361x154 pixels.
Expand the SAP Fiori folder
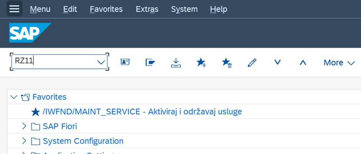[24, 126]
